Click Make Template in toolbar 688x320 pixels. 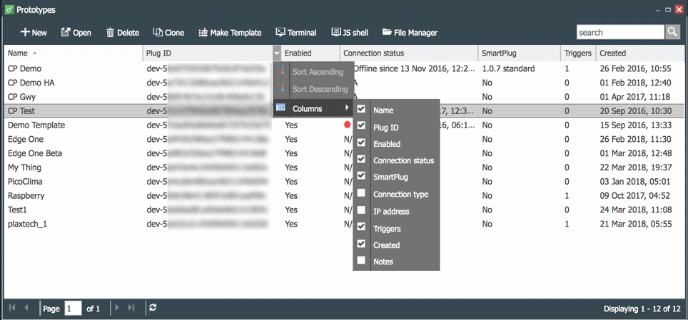click(230, 33)
